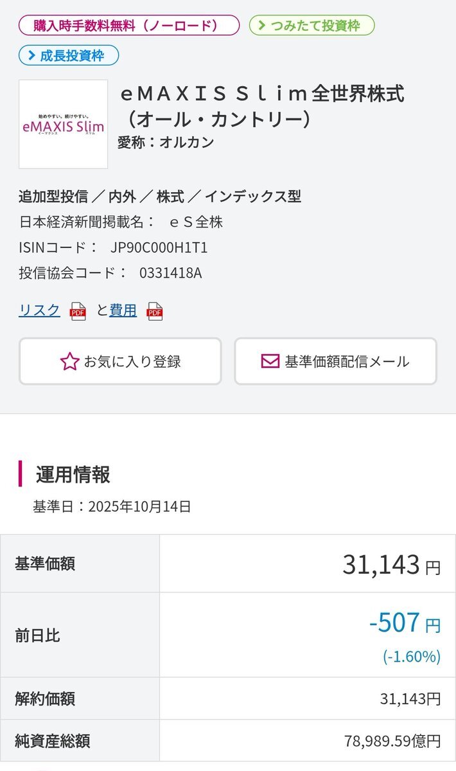Click the 運用情報 section heading
Viewport: 456px width, 771px height.
pos(73,475)
